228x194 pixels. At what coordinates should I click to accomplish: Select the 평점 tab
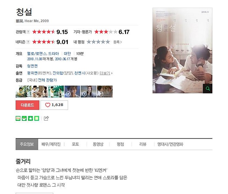(121, 144)
